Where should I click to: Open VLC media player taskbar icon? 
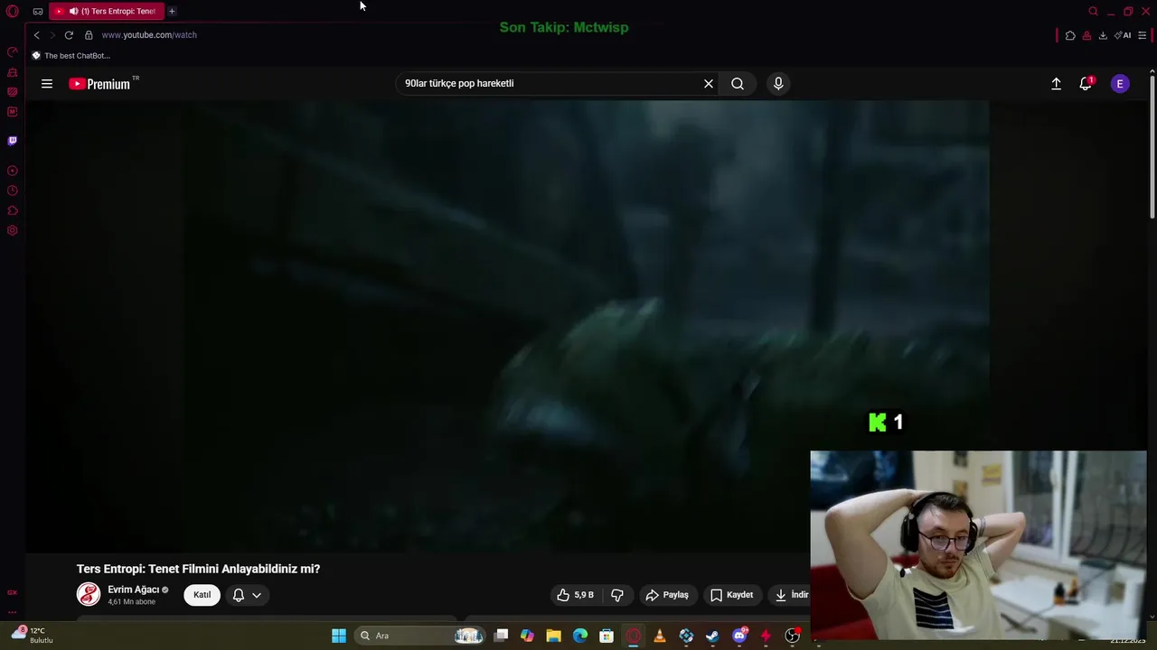coord(660,636)
